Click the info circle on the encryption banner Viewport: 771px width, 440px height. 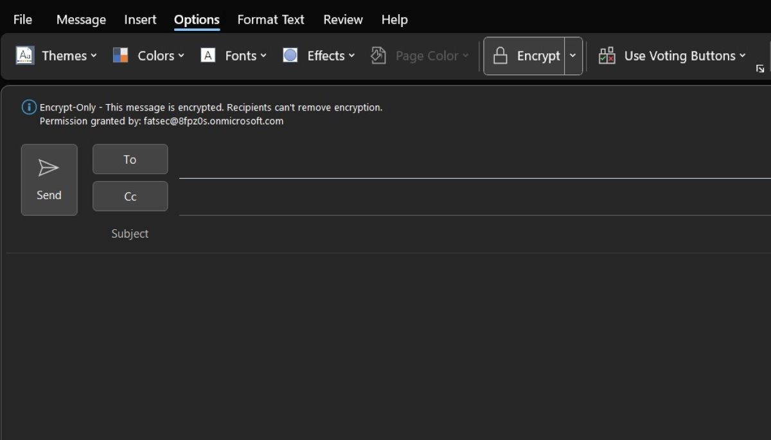28,107
